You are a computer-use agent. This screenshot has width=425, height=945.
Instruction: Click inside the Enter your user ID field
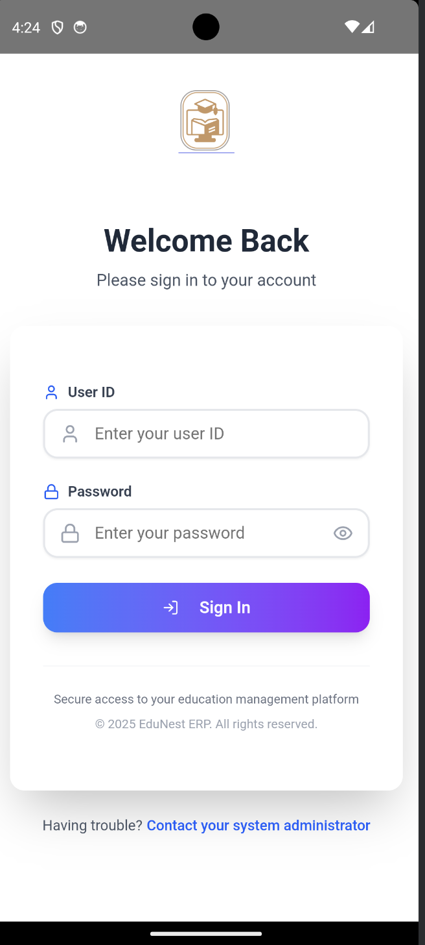coord(206,433)
